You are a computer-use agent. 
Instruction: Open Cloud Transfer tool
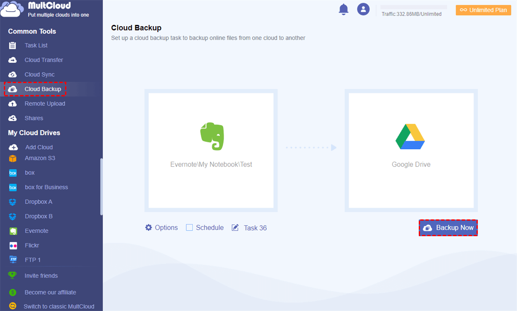(44, 60)
